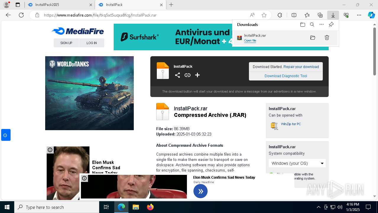Show InstallPack.rar in folder
378x213 pixels.
pyautogui.click(x=313, y=38)
